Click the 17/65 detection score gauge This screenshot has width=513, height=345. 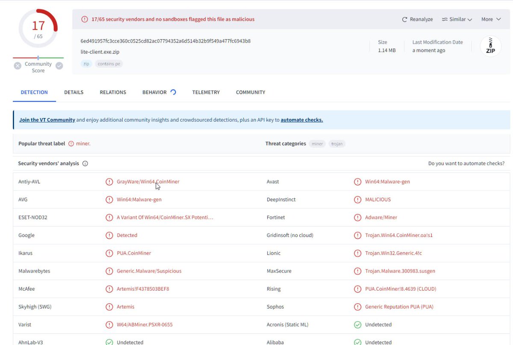coord(38,29)
